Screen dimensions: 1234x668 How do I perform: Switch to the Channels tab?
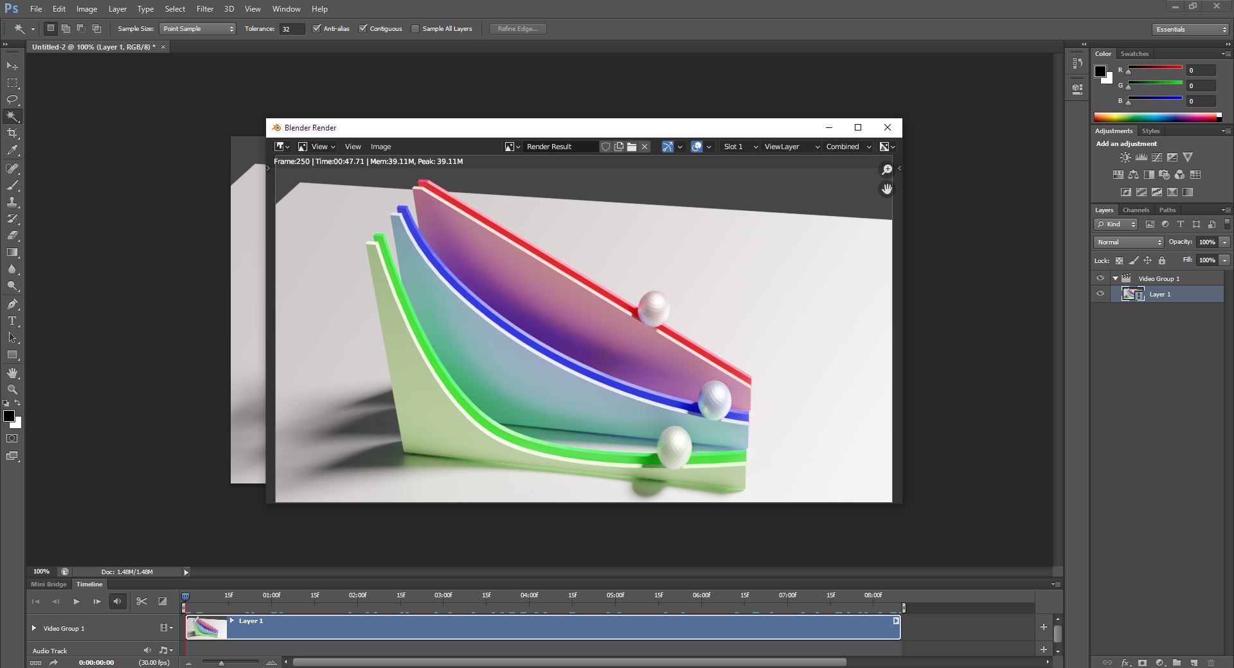[x=1136, y=210]
